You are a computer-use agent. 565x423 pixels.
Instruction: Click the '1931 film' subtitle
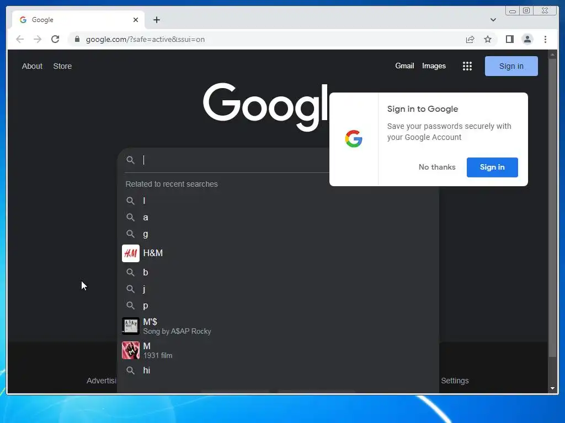tap(157, 355)
